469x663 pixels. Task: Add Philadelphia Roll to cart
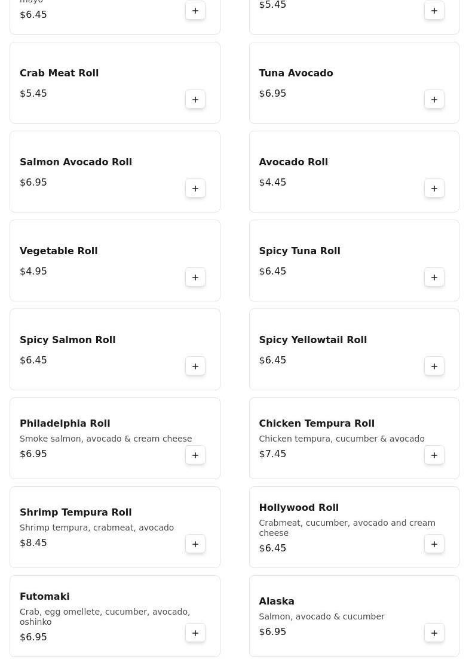coord(195,455)
